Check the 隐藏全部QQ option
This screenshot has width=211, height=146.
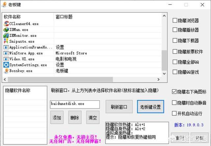pyautogui.click(x=175, y=62)
